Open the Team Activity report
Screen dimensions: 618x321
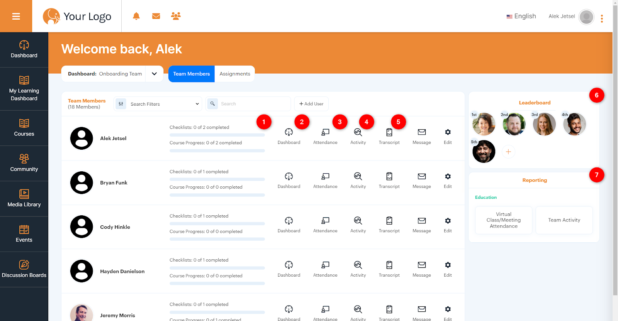click(x=564, y=220)
